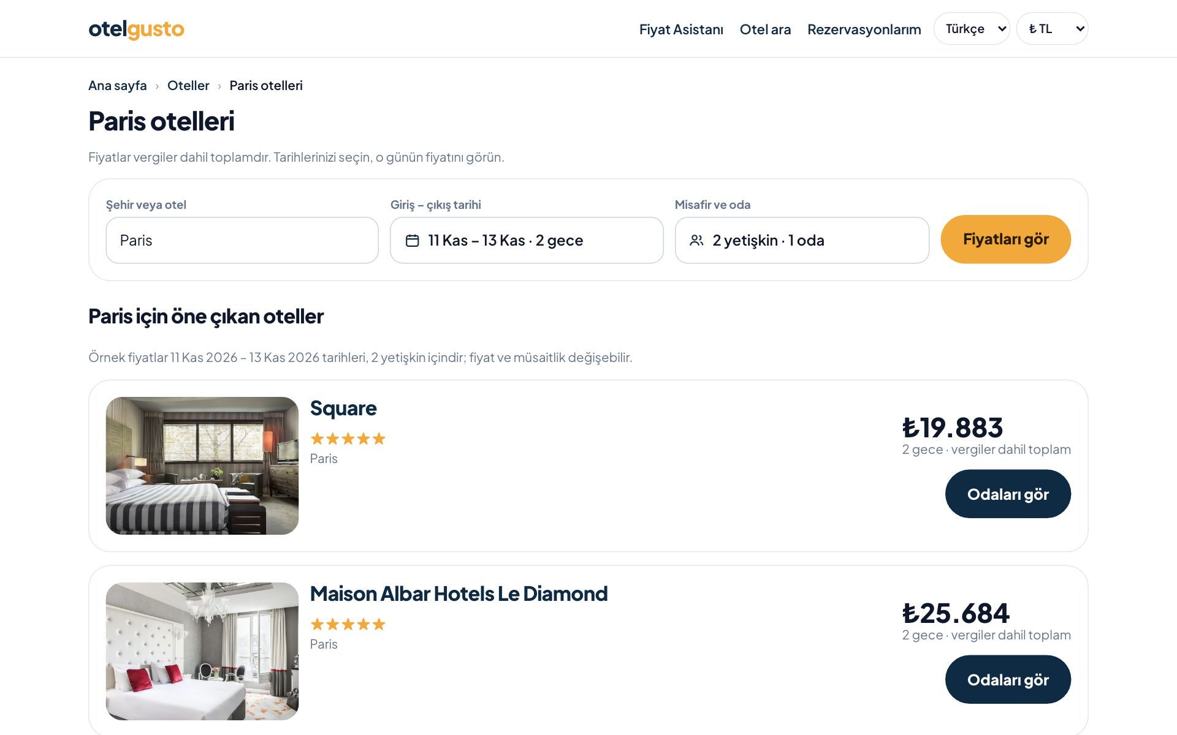The width and height of the screenshot is (1177, 735).
Task: Click the Örnek fiyatlar disclaimer text
Action: (360, 357)
